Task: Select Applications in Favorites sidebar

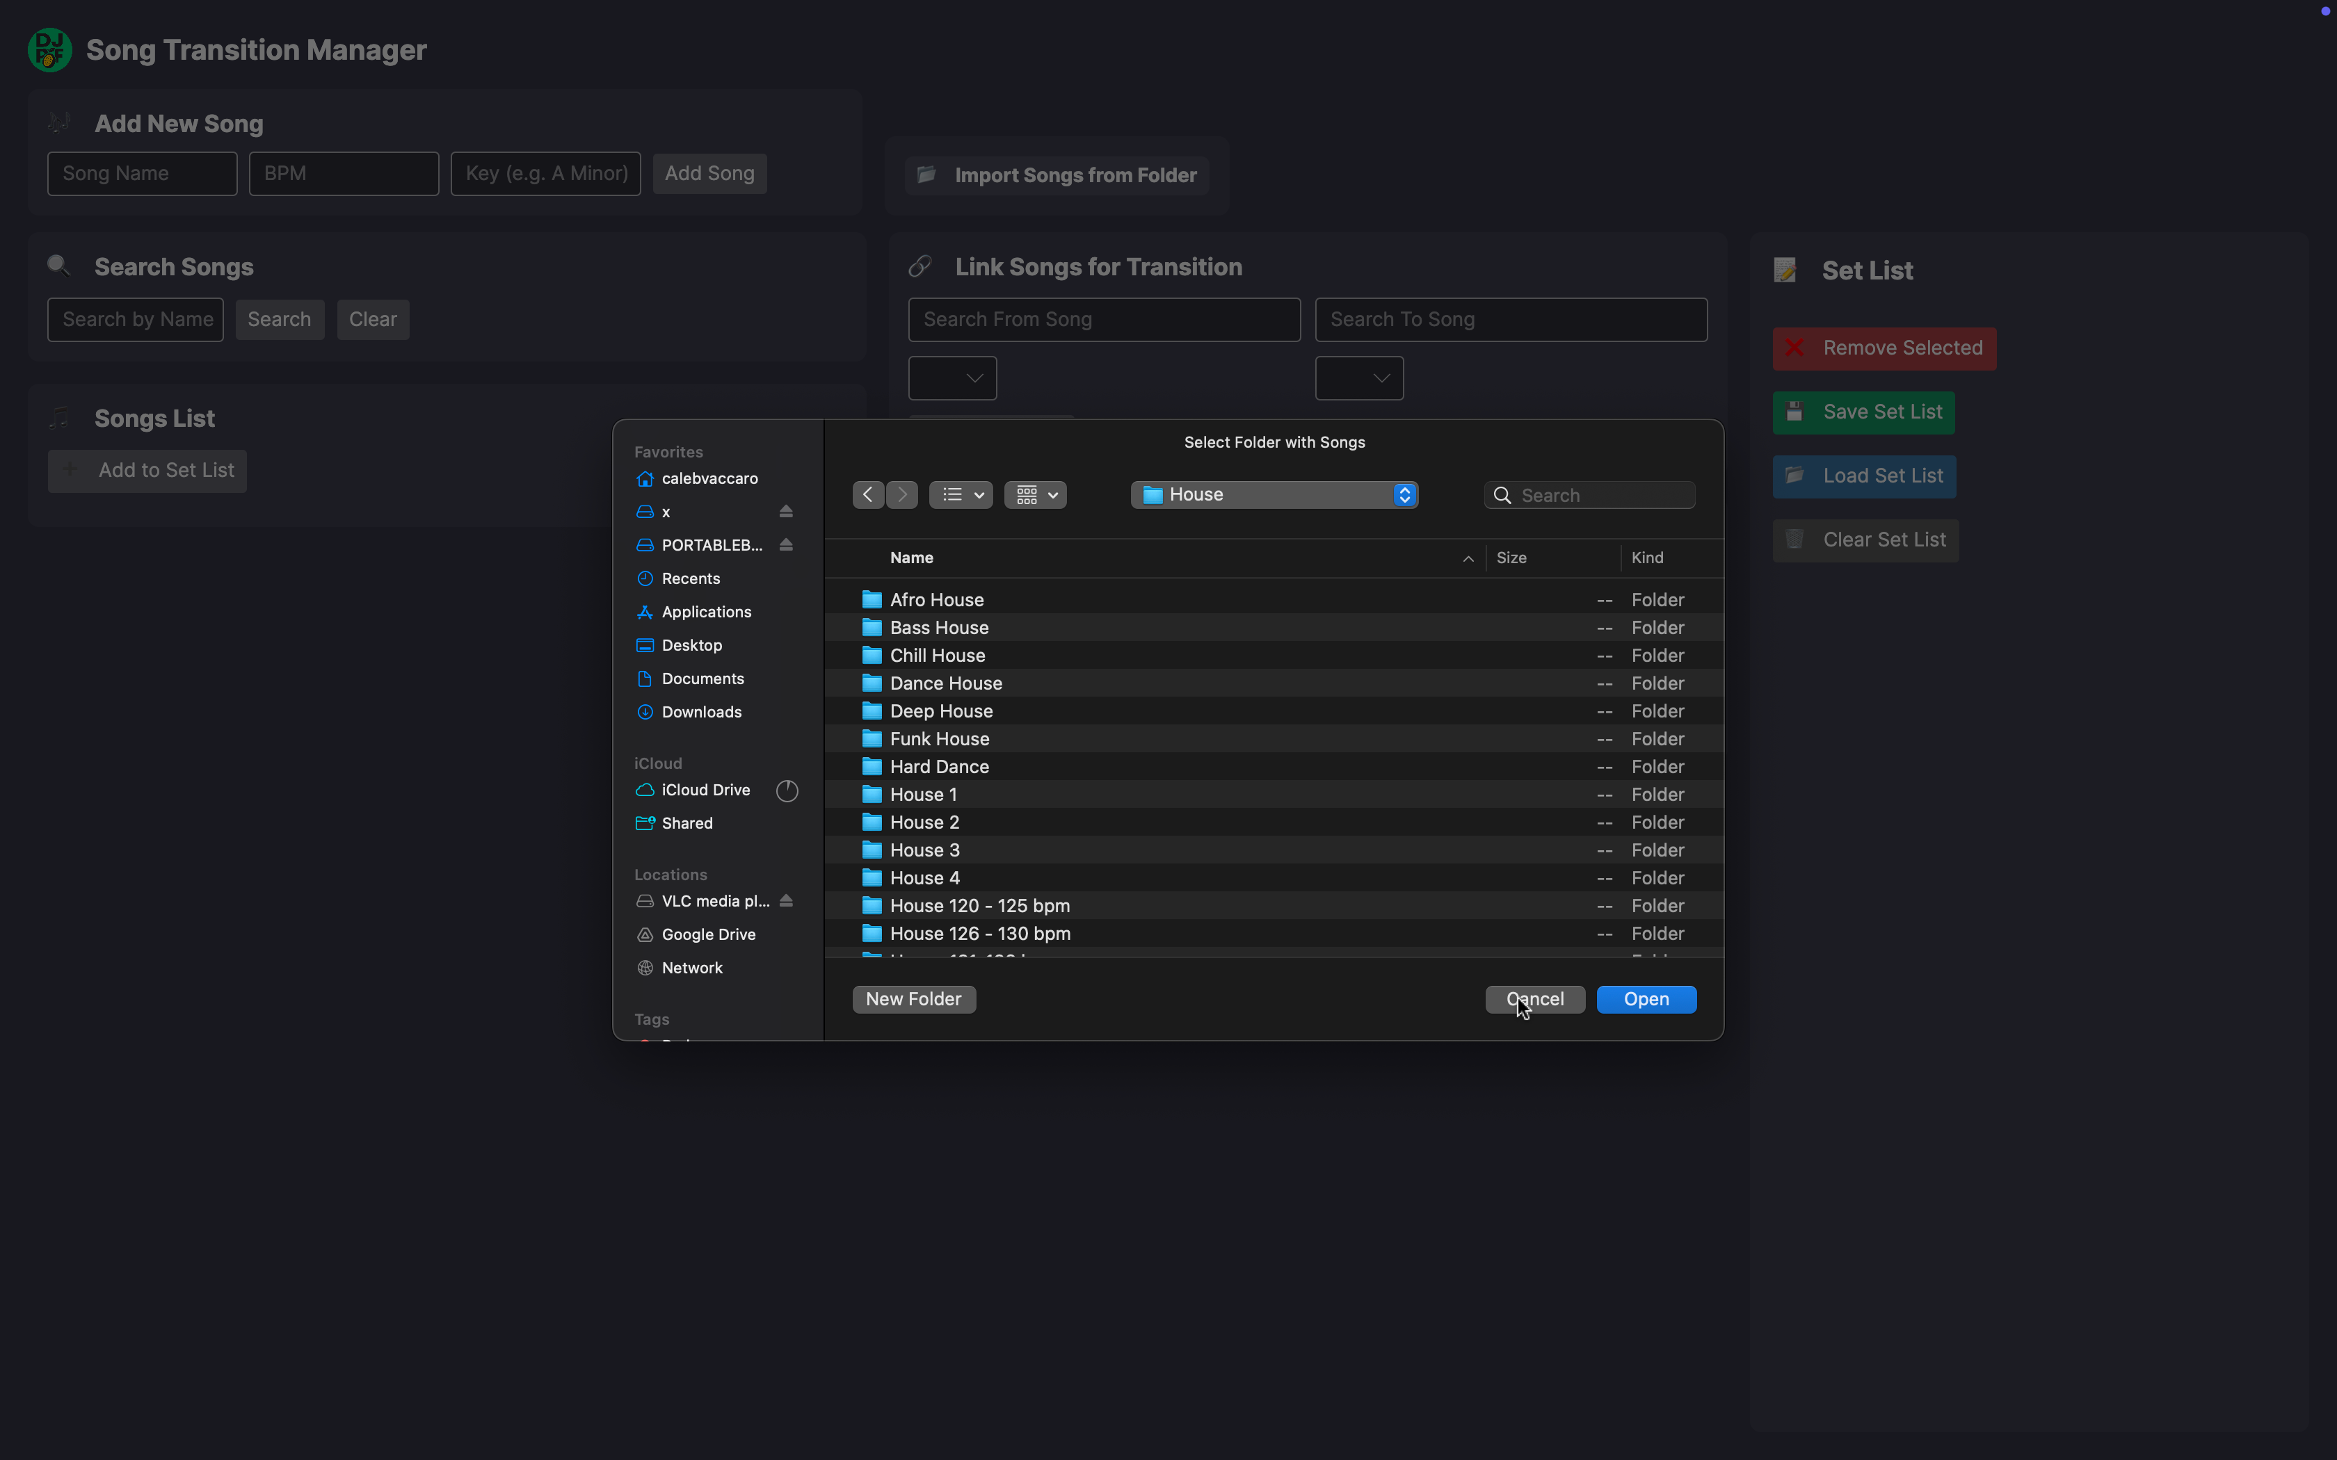Action: (706, 613)
